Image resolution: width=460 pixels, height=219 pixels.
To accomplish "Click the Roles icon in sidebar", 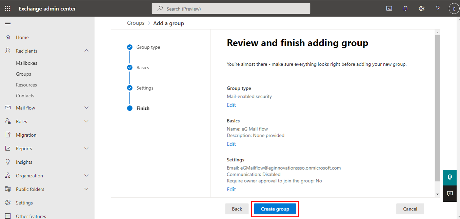I will pyautogui.click(x=8, y=121).
